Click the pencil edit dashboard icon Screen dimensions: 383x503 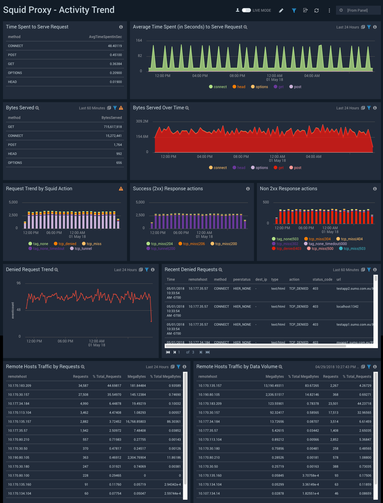(281, 10)
